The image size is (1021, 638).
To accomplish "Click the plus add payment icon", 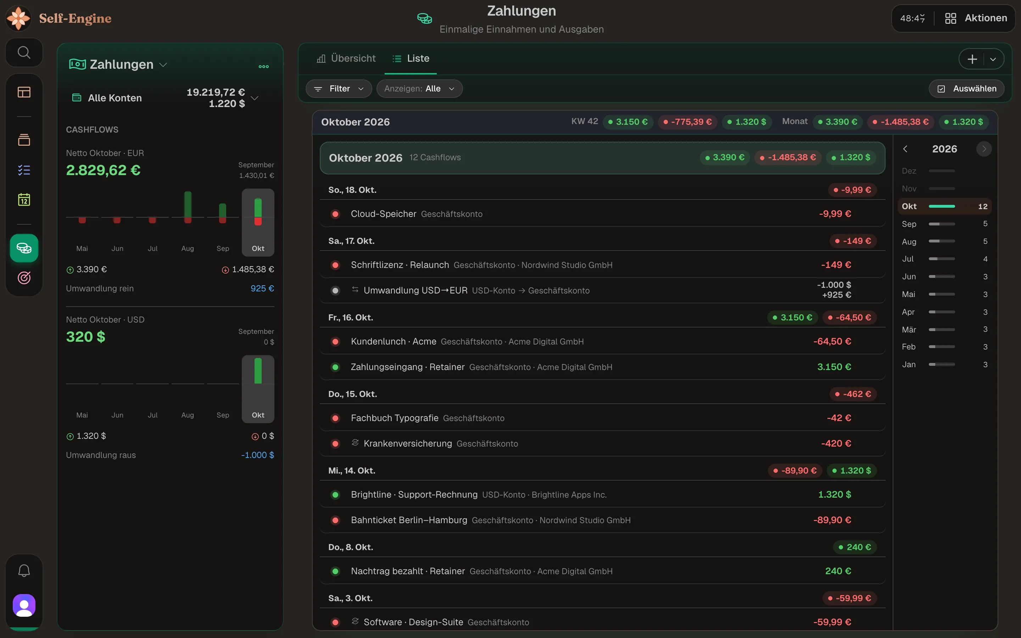I will [972, 59].
